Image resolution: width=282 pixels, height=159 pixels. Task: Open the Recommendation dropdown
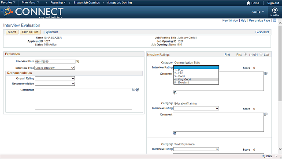[x=55, y=83]
